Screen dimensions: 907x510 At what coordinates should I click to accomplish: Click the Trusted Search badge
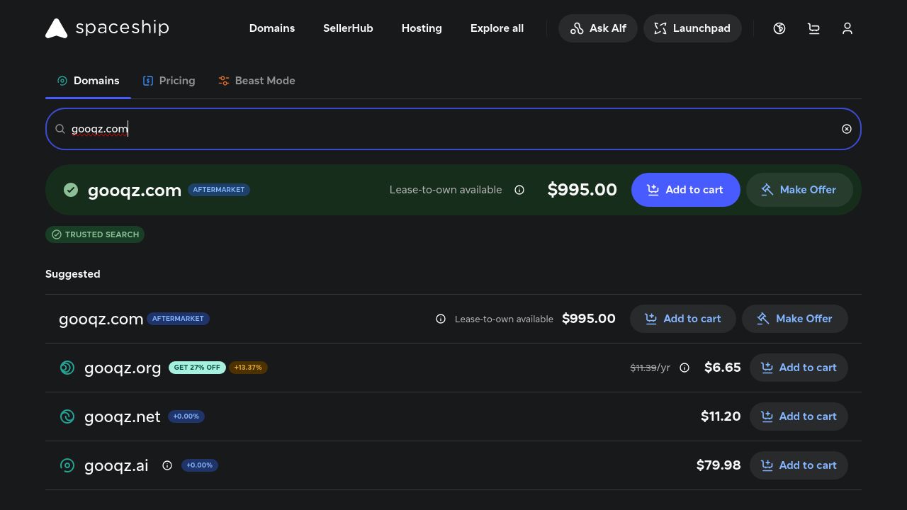click(95, 234)
